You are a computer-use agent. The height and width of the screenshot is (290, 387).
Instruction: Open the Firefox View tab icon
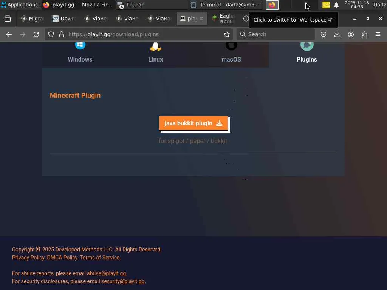click(x=8, y=19)
